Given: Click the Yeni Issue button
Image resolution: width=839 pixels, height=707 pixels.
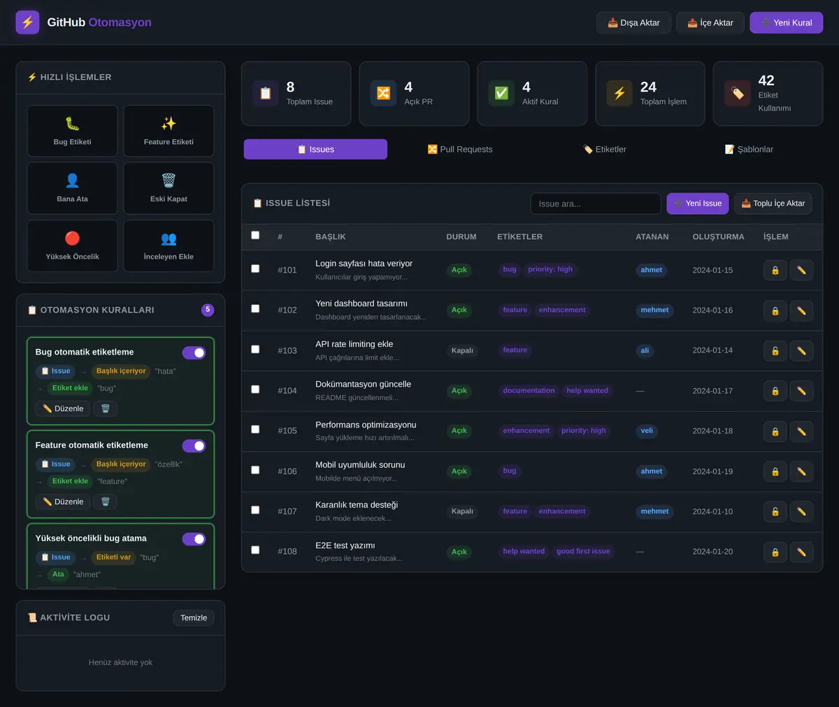Looking at the screenshot, I should coord(698,203).
